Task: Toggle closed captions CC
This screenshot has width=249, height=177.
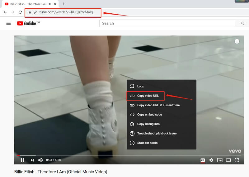Action: 203,160
